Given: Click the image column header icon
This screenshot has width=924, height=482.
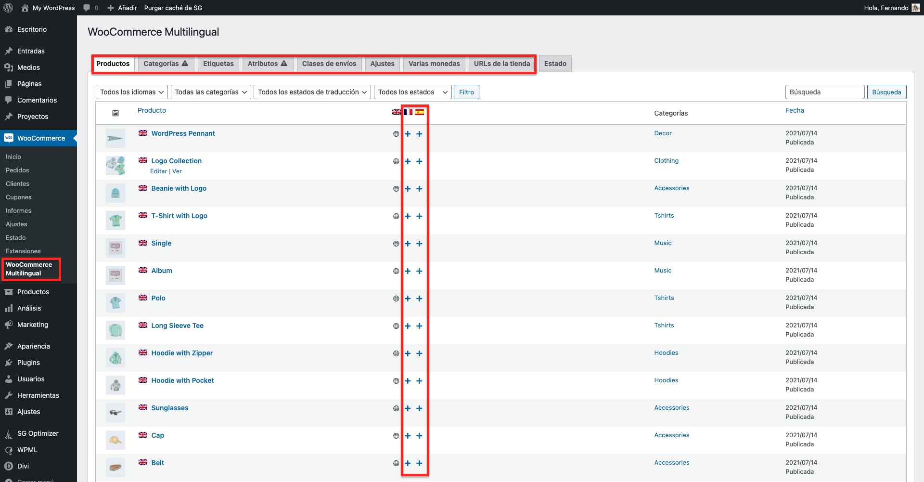Looking at the screenshot, I should pos(115,113).
